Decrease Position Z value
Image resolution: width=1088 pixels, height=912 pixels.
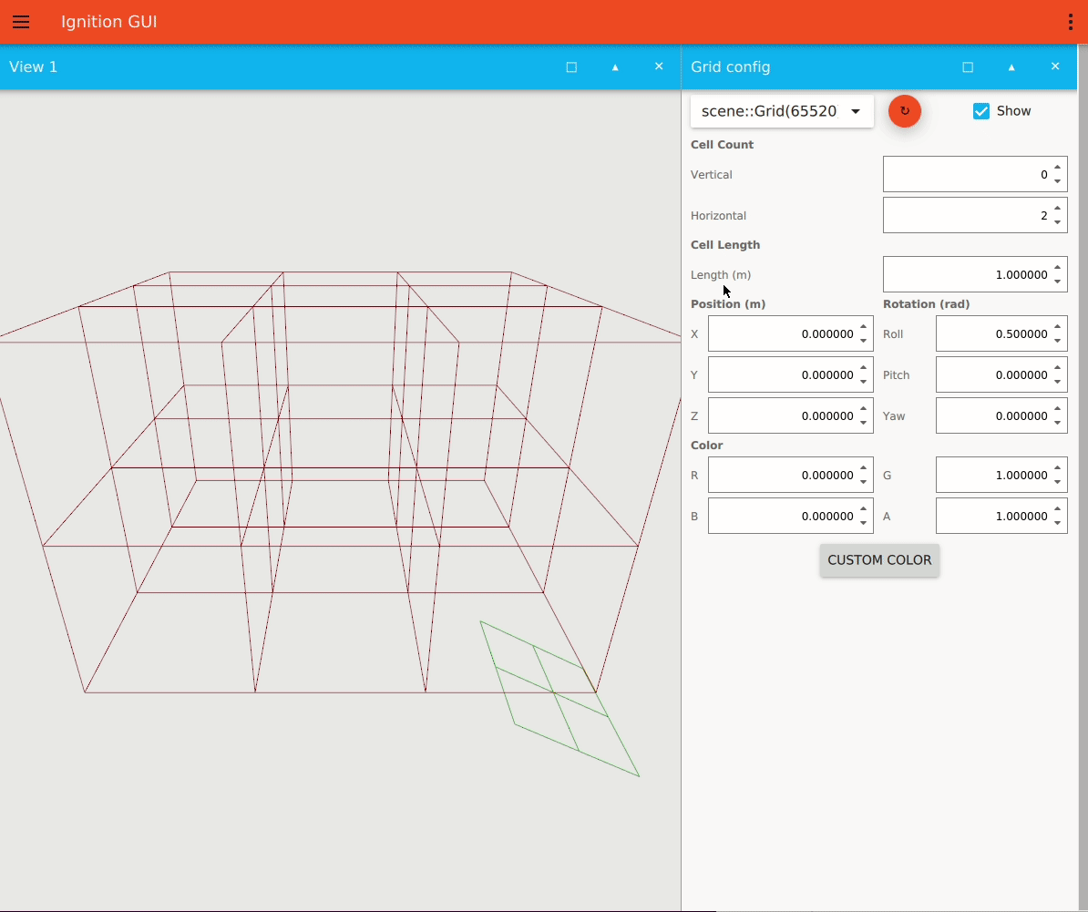pyautogui.click(x=863, y=423)
